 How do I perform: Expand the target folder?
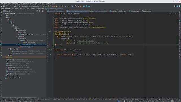tap(5, 57)
